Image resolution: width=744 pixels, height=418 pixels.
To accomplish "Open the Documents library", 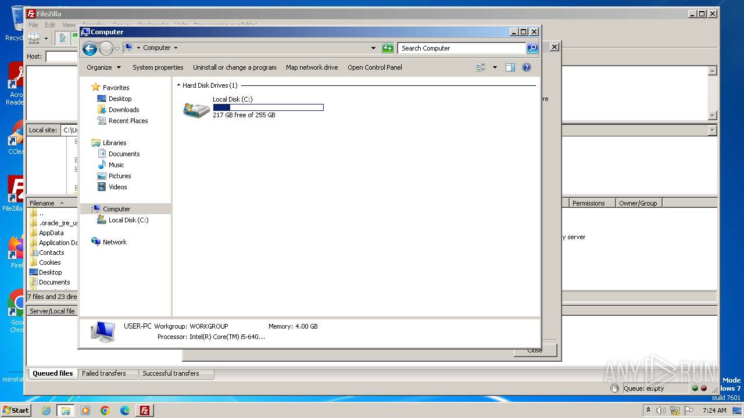I will [124, 154].
